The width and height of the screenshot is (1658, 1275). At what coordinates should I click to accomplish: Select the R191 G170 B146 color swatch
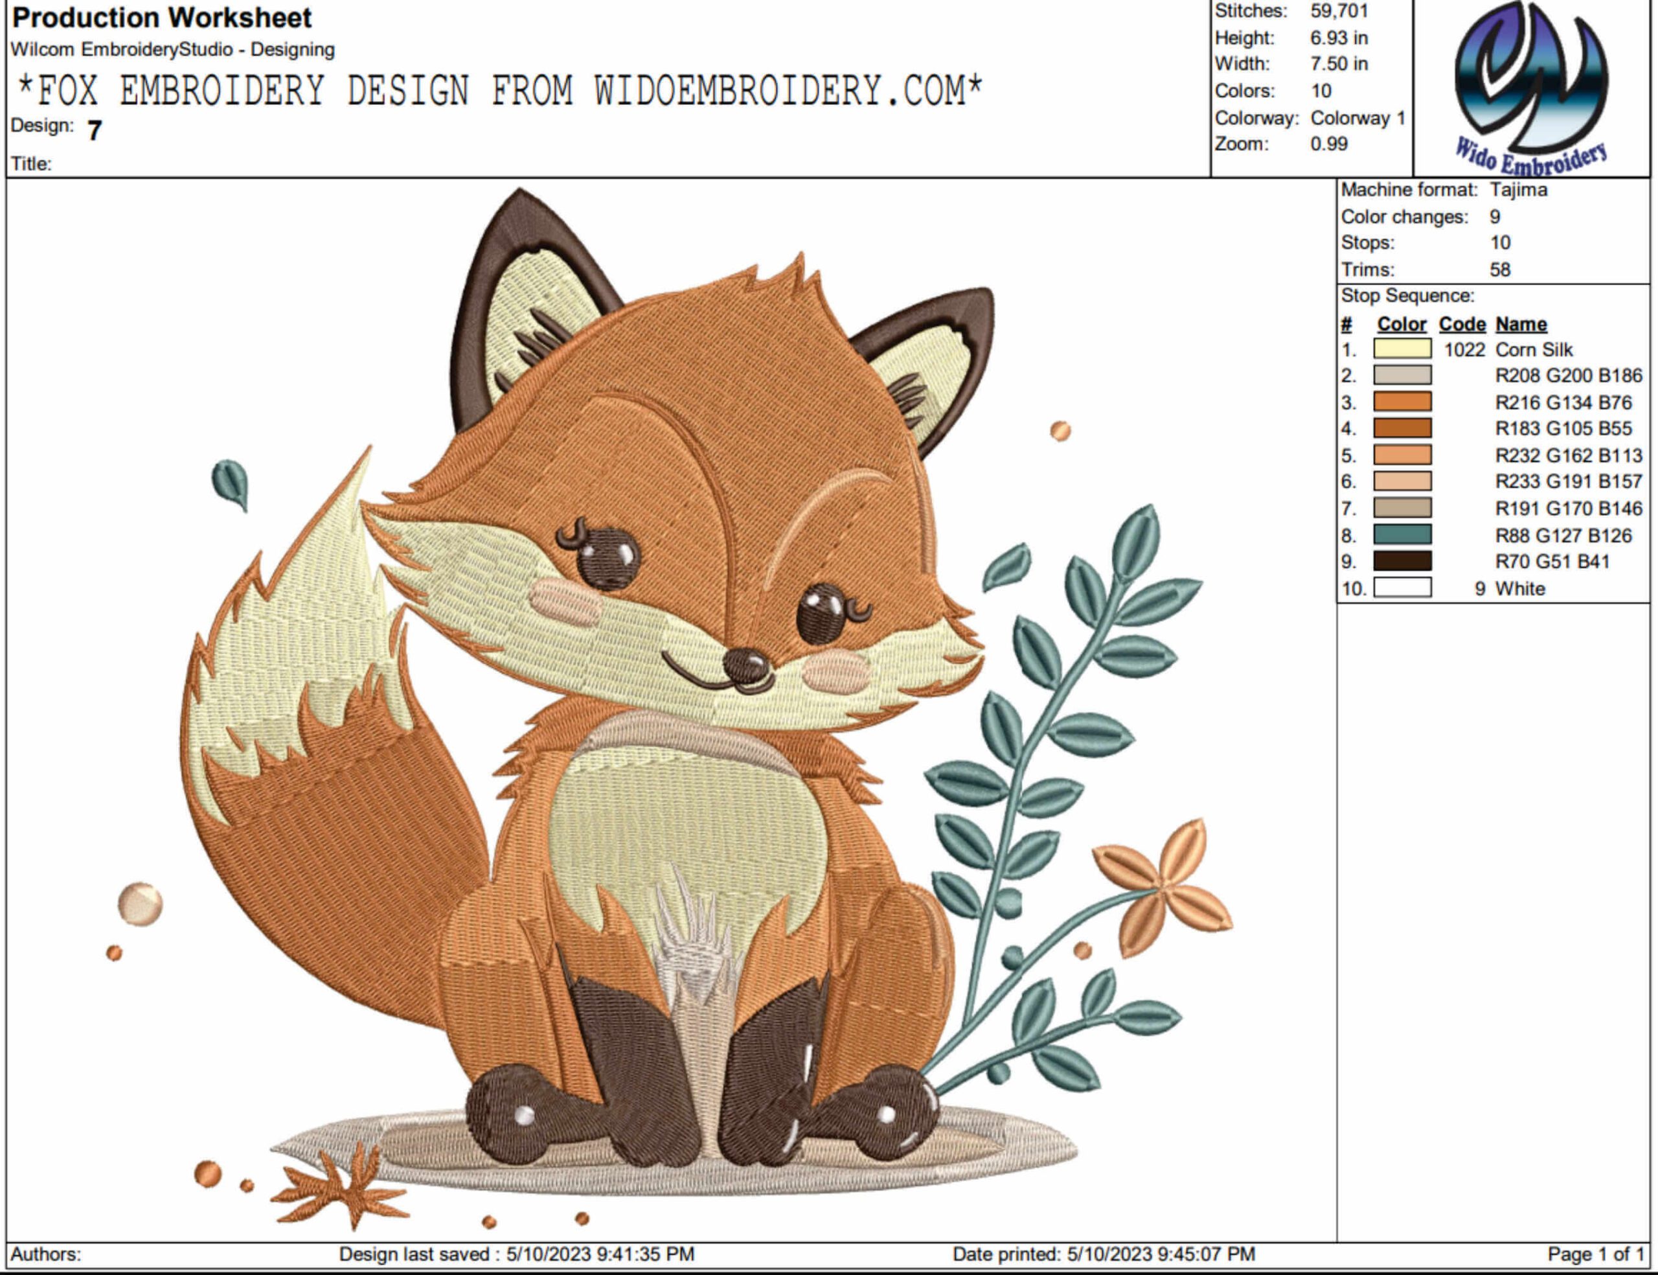tap(1402, 508)
